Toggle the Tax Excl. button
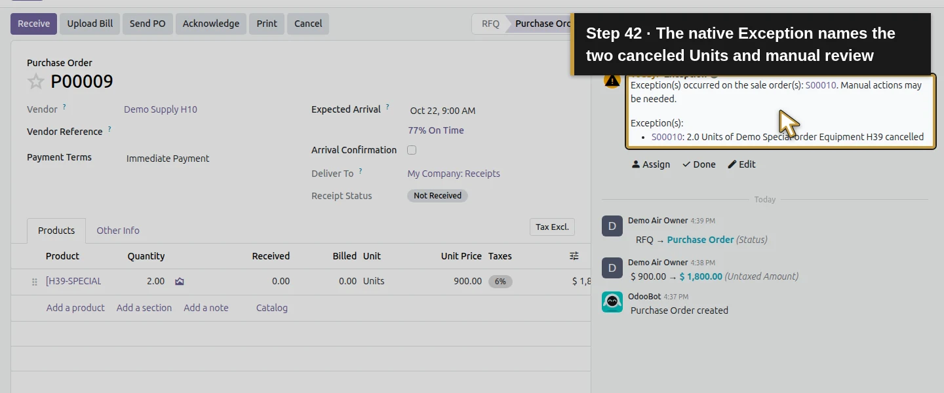This screenshot has height=393, width=944. coord(552,227)
